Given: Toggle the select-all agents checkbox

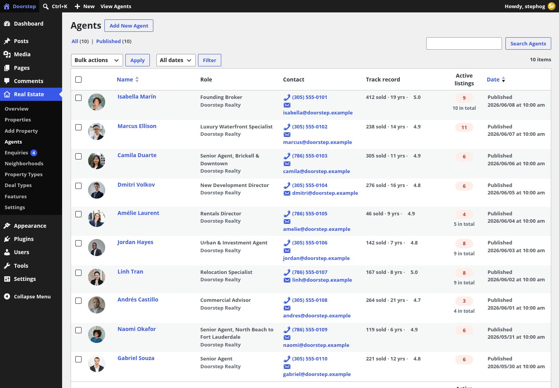Looking at the screenshot, I should click(78, 80).
